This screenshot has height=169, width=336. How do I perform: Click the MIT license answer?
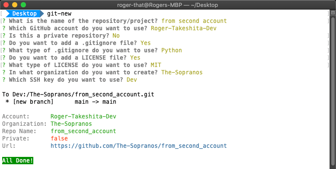coord(156,65)
